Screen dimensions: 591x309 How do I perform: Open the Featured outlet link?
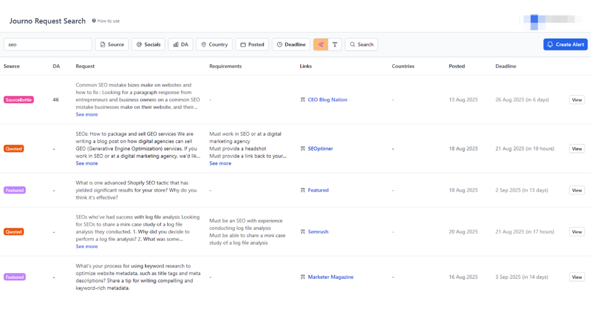[318, 190]
